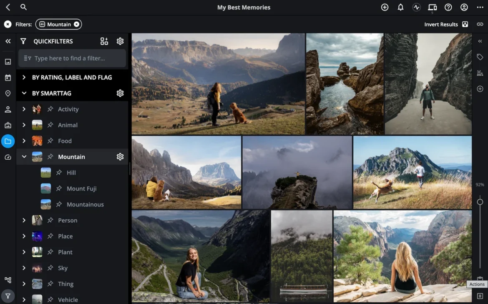Open the connected devices icon showing 9
Screen dimensions: 488x304
click(433, 7)
